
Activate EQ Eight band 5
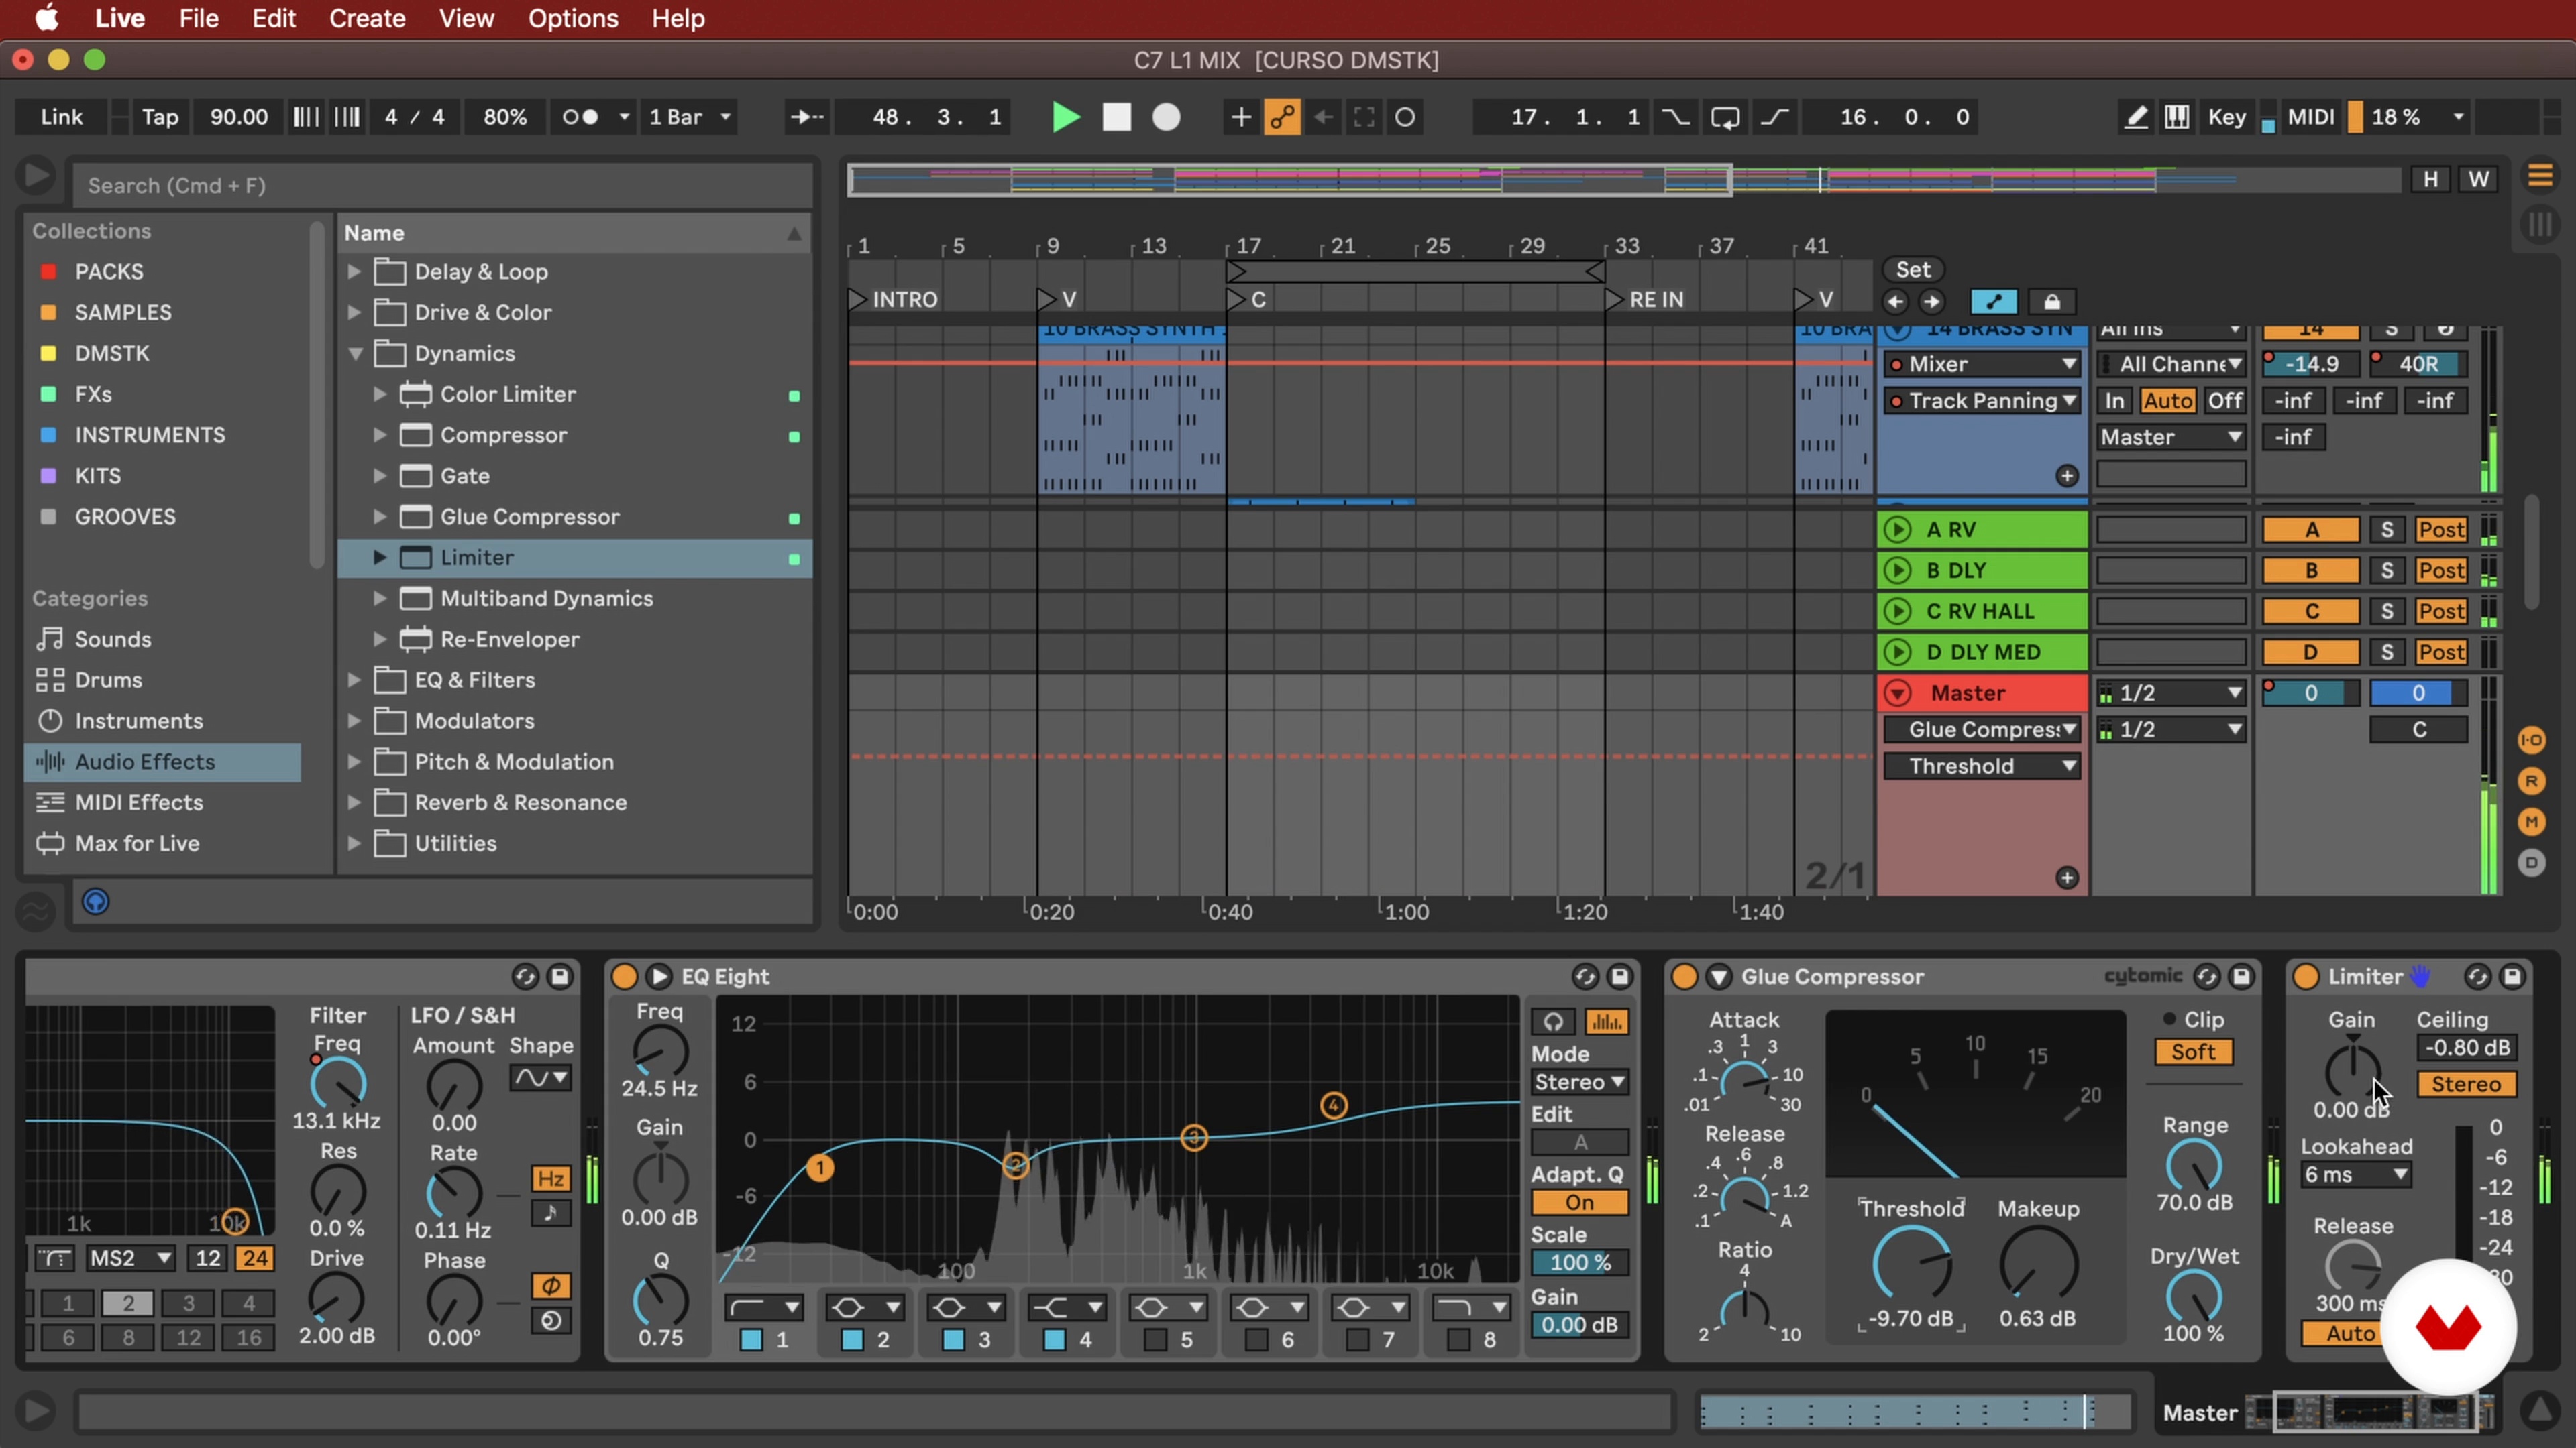tap(1155, 1340)
